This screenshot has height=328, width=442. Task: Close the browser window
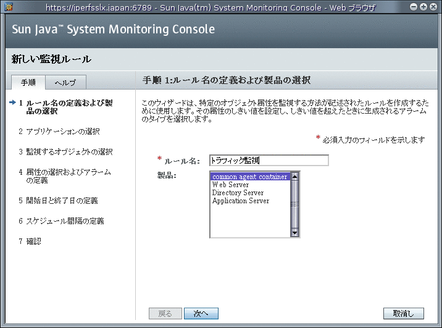pyautogui.click(x=433, y=7)
